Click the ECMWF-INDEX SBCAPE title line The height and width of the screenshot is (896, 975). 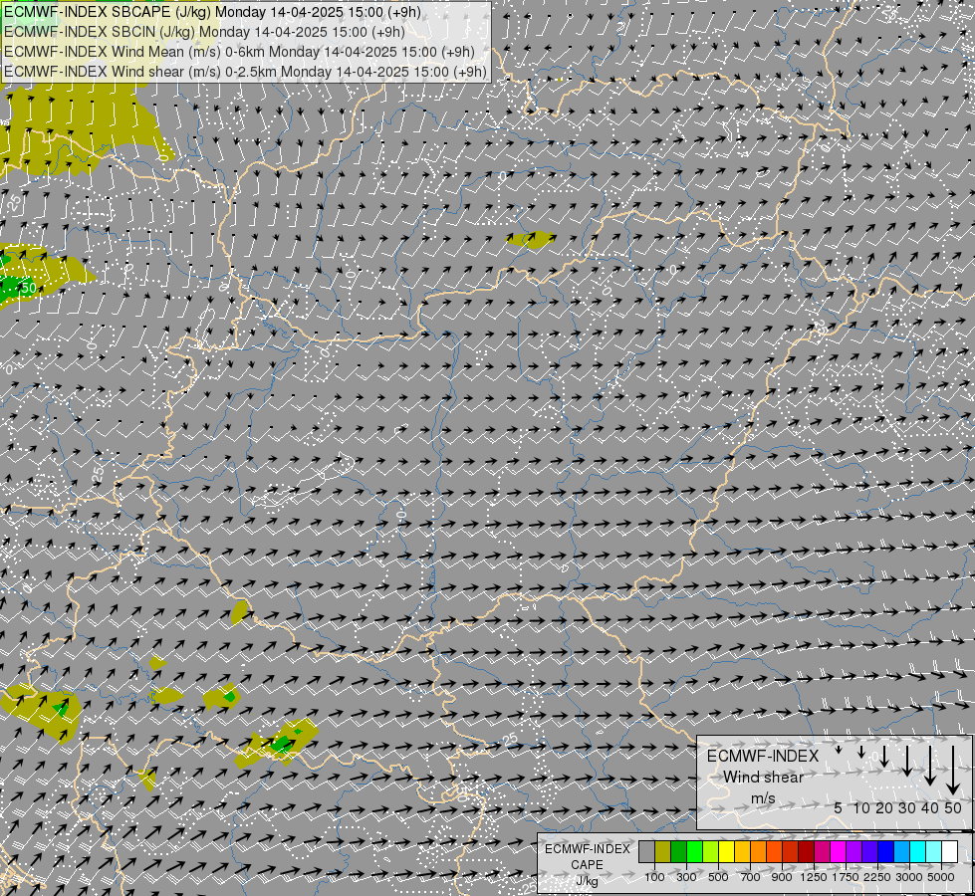point(213,12)
